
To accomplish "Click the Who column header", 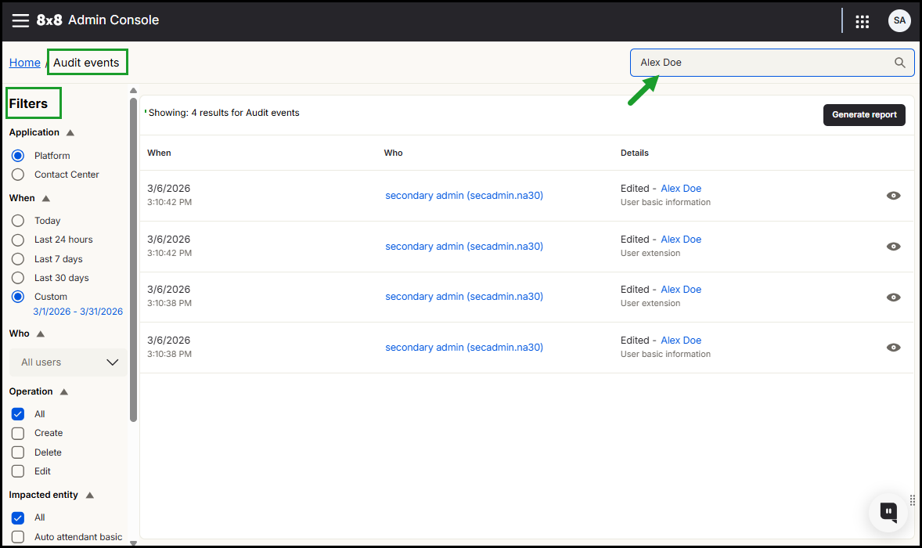I will coord(394,153).
